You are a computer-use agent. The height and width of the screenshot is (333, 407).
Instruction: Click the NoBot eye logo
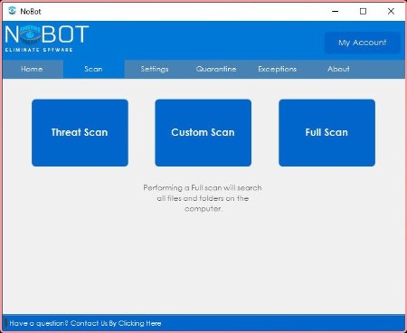[30, 35]
